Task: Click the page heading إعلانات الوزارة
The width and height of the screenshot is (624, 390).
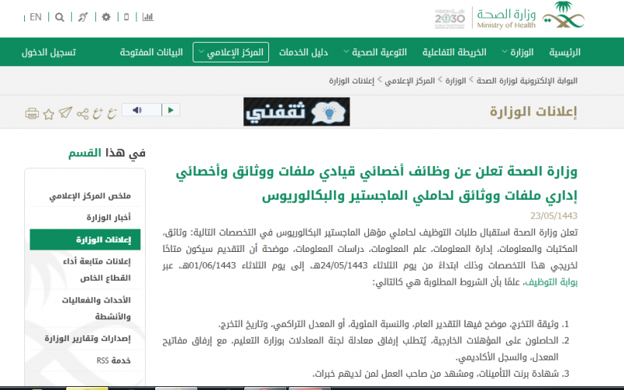Action: 534,112
